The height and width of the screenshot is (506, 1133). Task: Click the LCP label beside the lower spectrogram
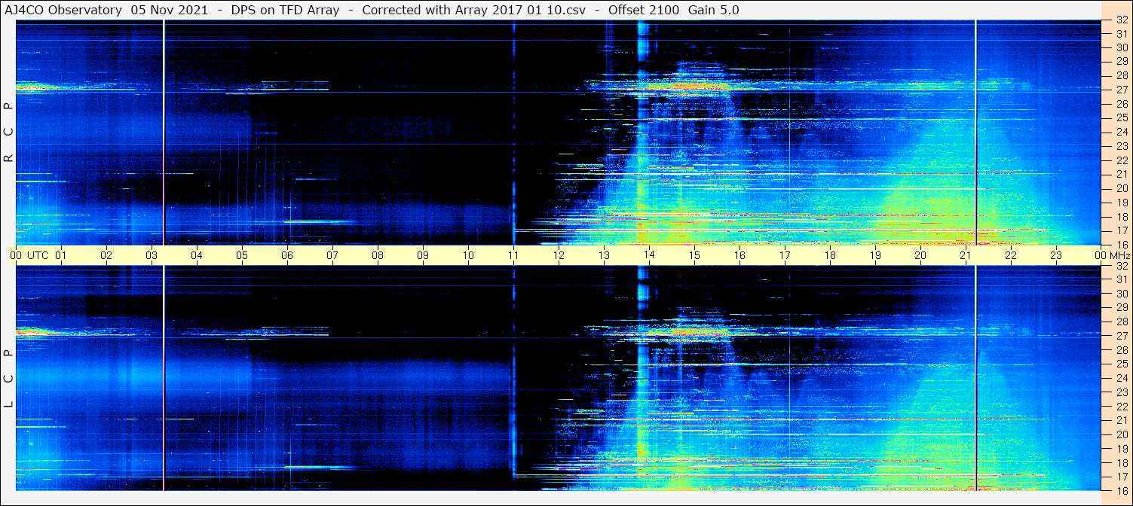(8, 378)
